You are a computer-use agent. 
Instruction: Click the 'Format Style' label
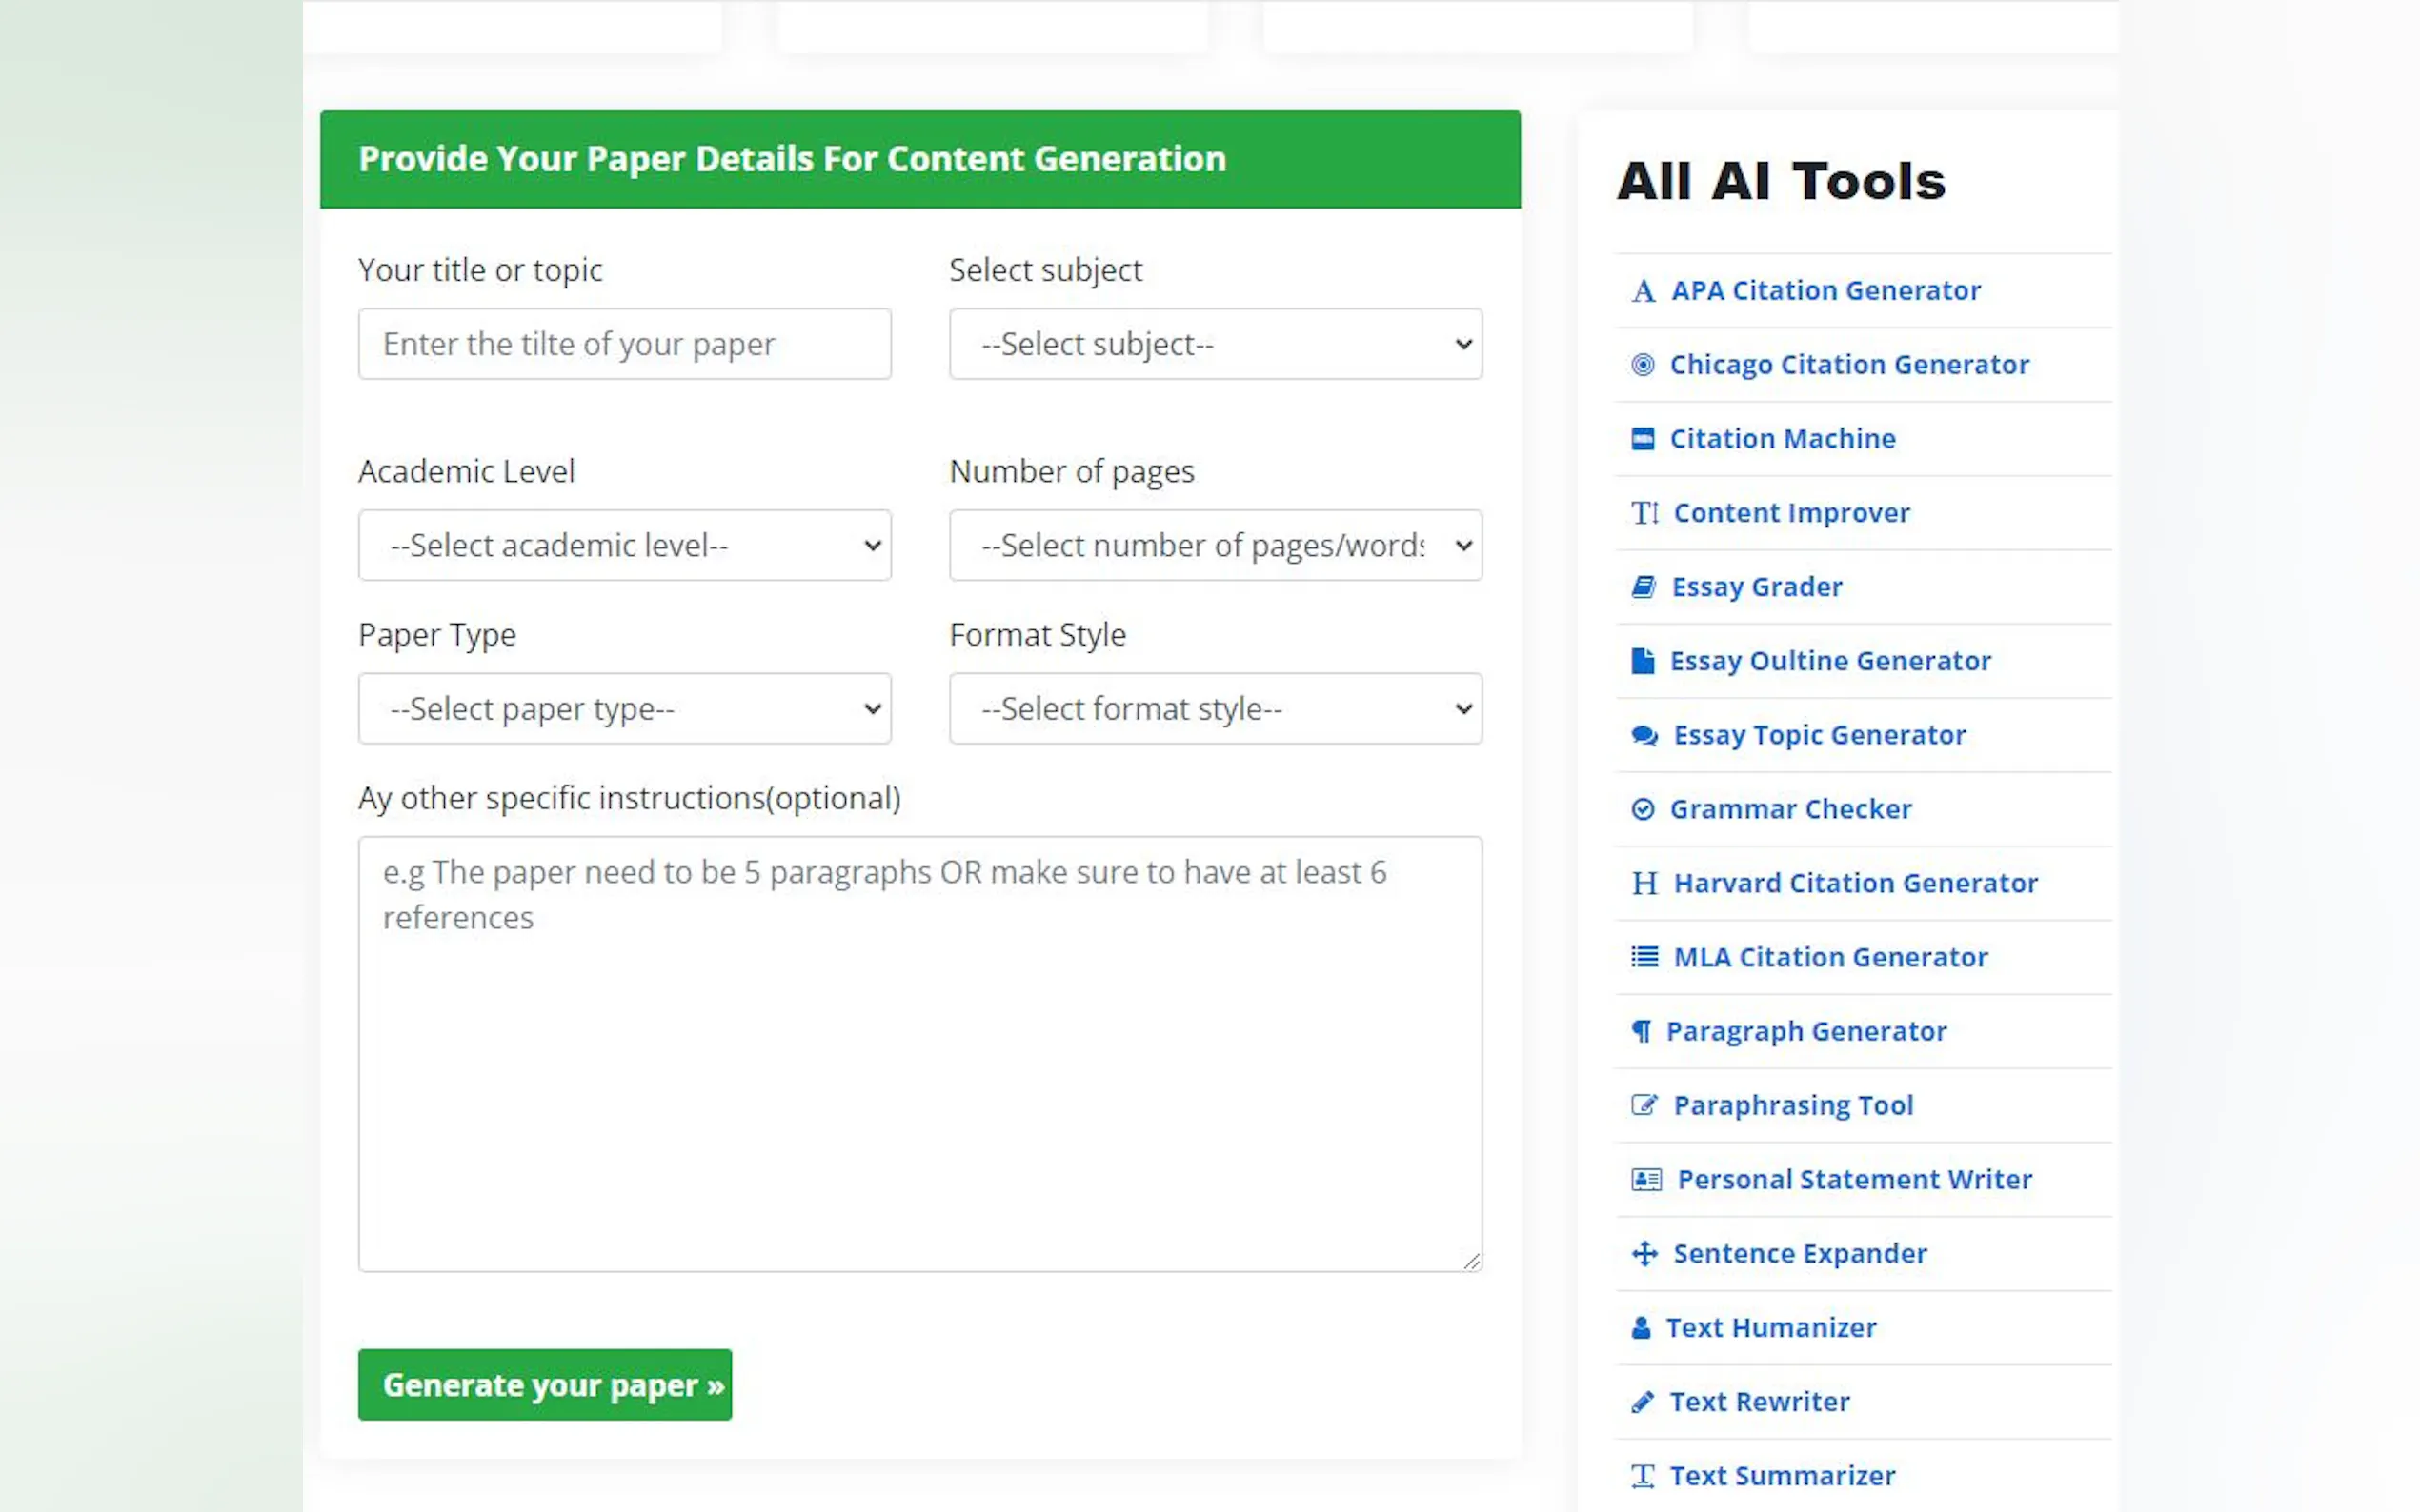click(x=1038, y=635)
